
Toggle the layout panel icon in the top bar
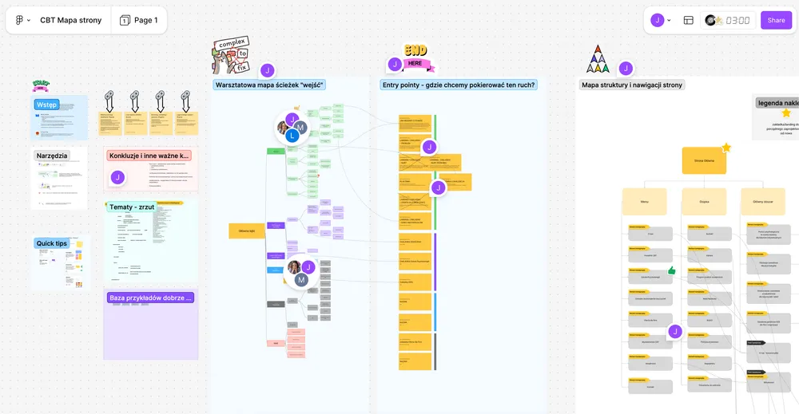pyautogui.click(x=689, y=21)
